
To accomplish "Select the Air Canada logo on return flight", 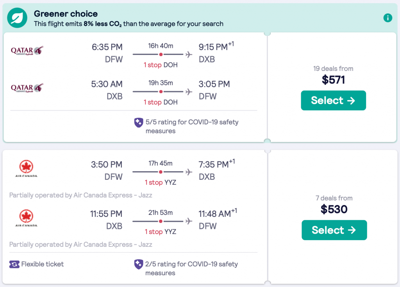I will pyautogui.click(x=27, y=218).
